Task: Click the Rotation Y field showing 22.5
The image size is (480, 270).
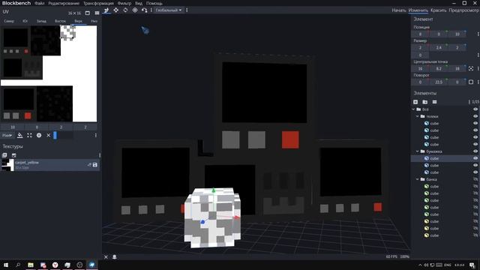Action: [x=439, y=82]
